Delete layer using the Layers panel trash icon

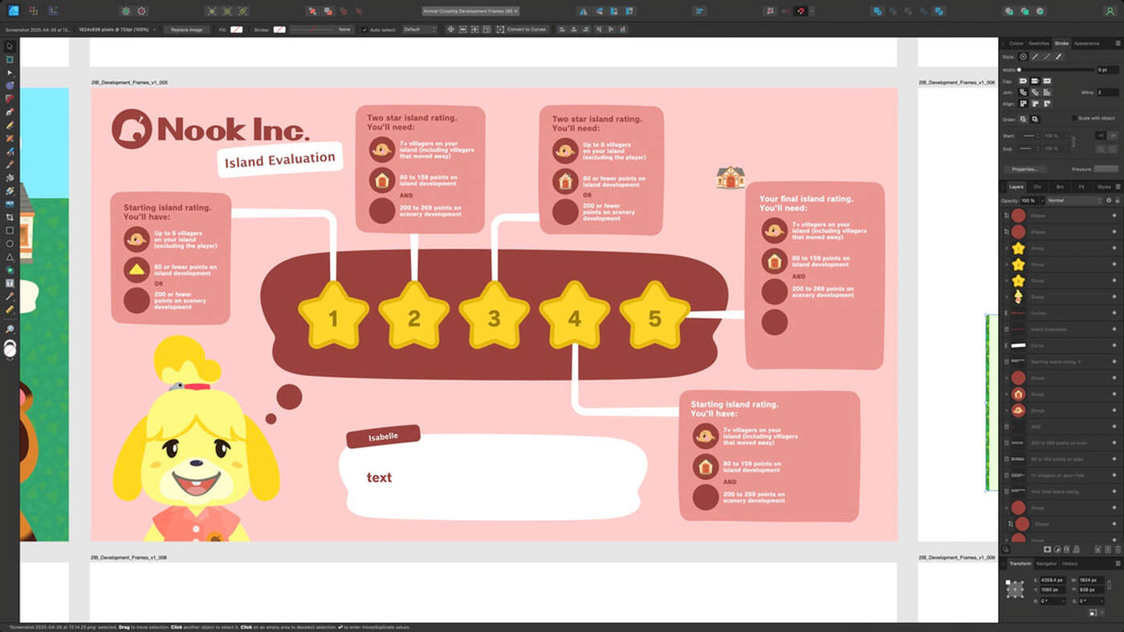coord(1118,549)
